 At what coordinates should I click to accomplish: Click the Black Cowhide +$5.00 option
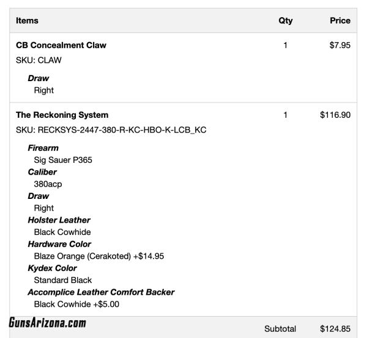tap(76, 304)
